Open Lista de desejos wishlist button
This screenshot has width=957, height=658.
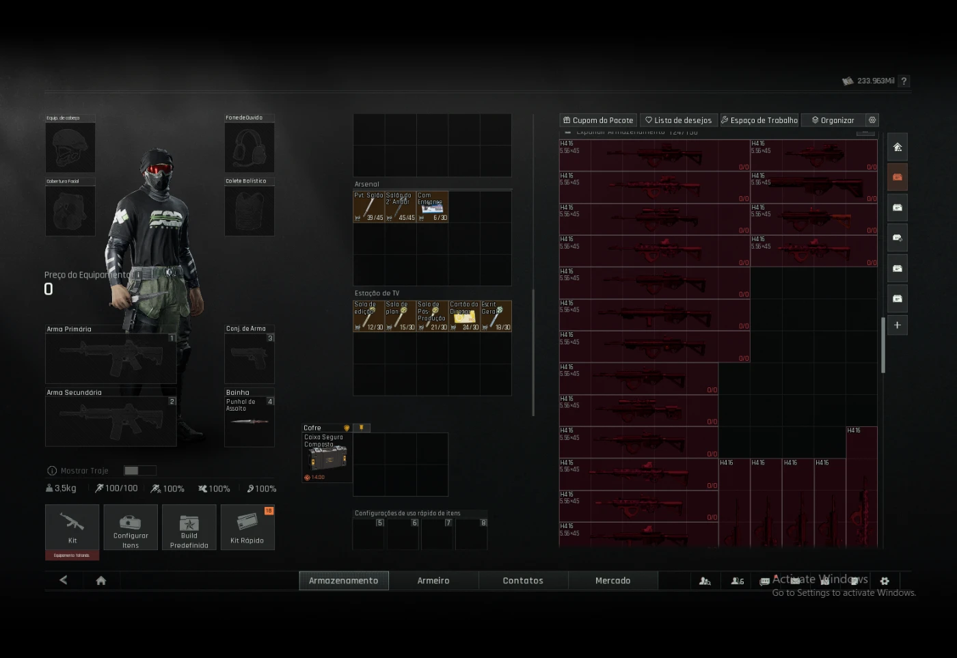coord(679,120)
